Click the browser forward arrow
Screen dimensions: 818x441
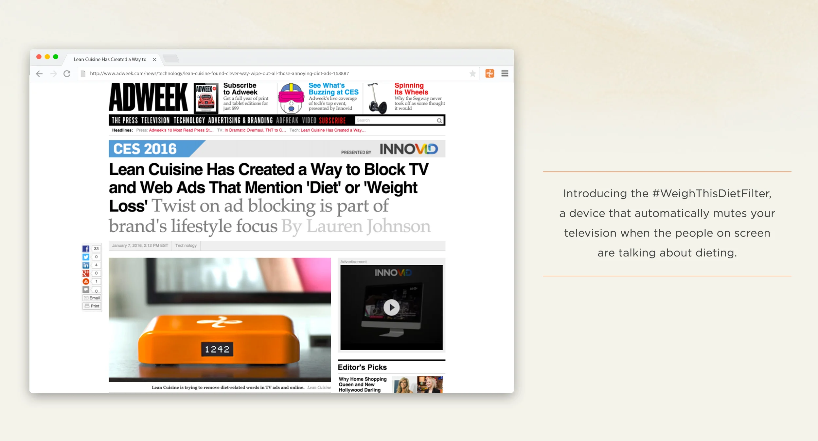point(54,74)
